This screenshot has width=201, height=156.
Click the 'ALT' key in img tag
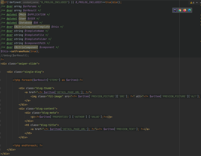(193, 96)
